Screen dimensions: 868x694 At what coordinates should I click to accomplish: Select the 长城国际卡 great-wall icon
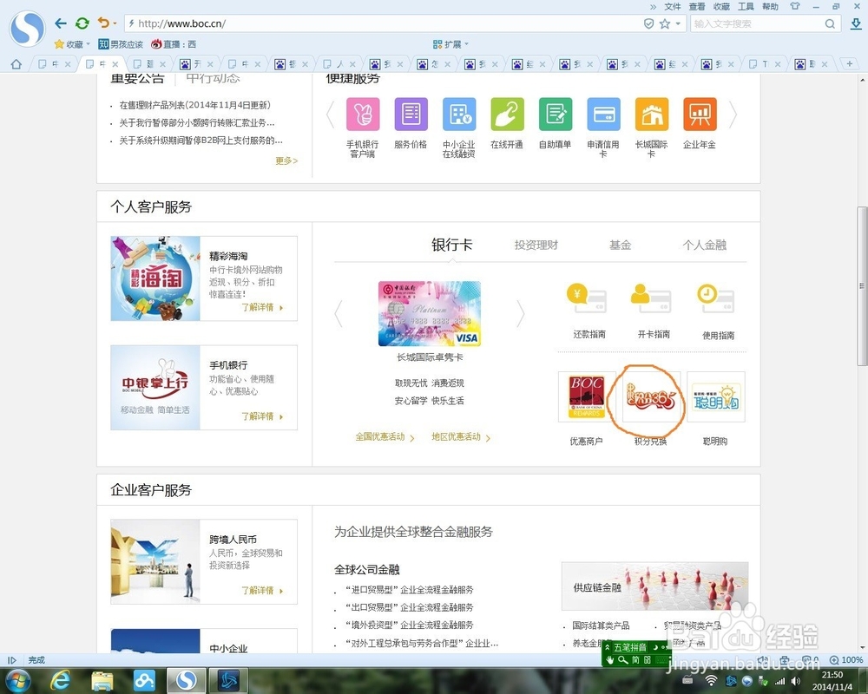tap(651, 114)
